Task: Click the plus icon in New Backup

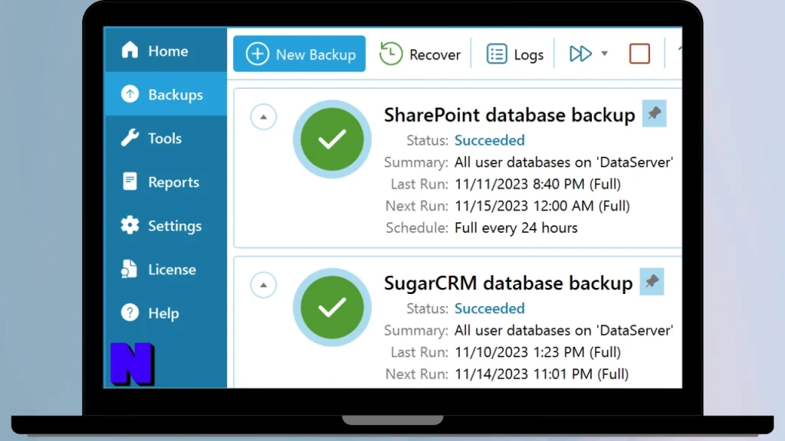Action: click(258, 54)
